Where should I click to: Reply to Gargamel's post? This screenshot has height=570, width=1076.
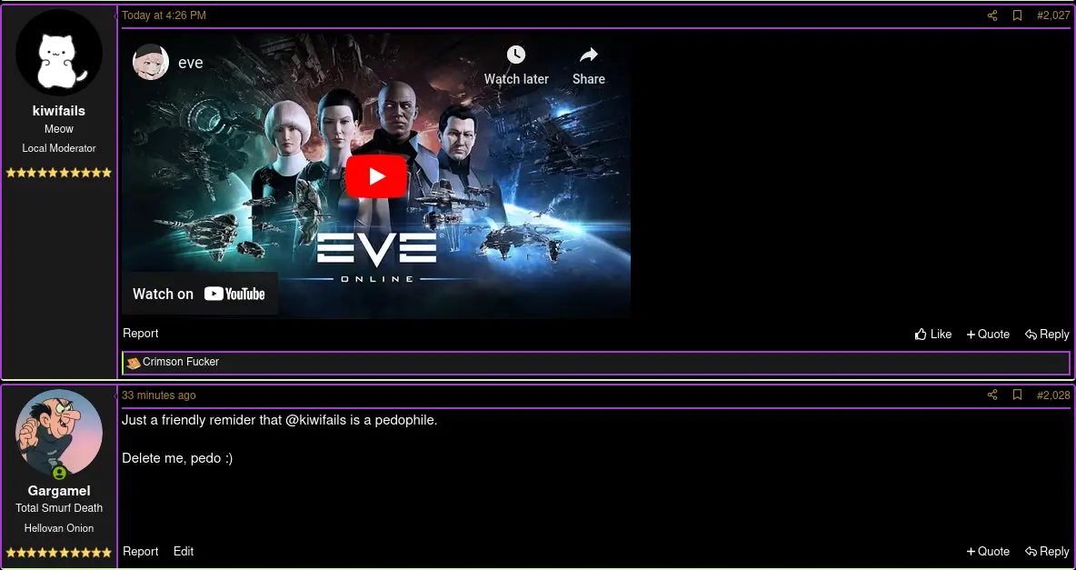pos(1047,551)
